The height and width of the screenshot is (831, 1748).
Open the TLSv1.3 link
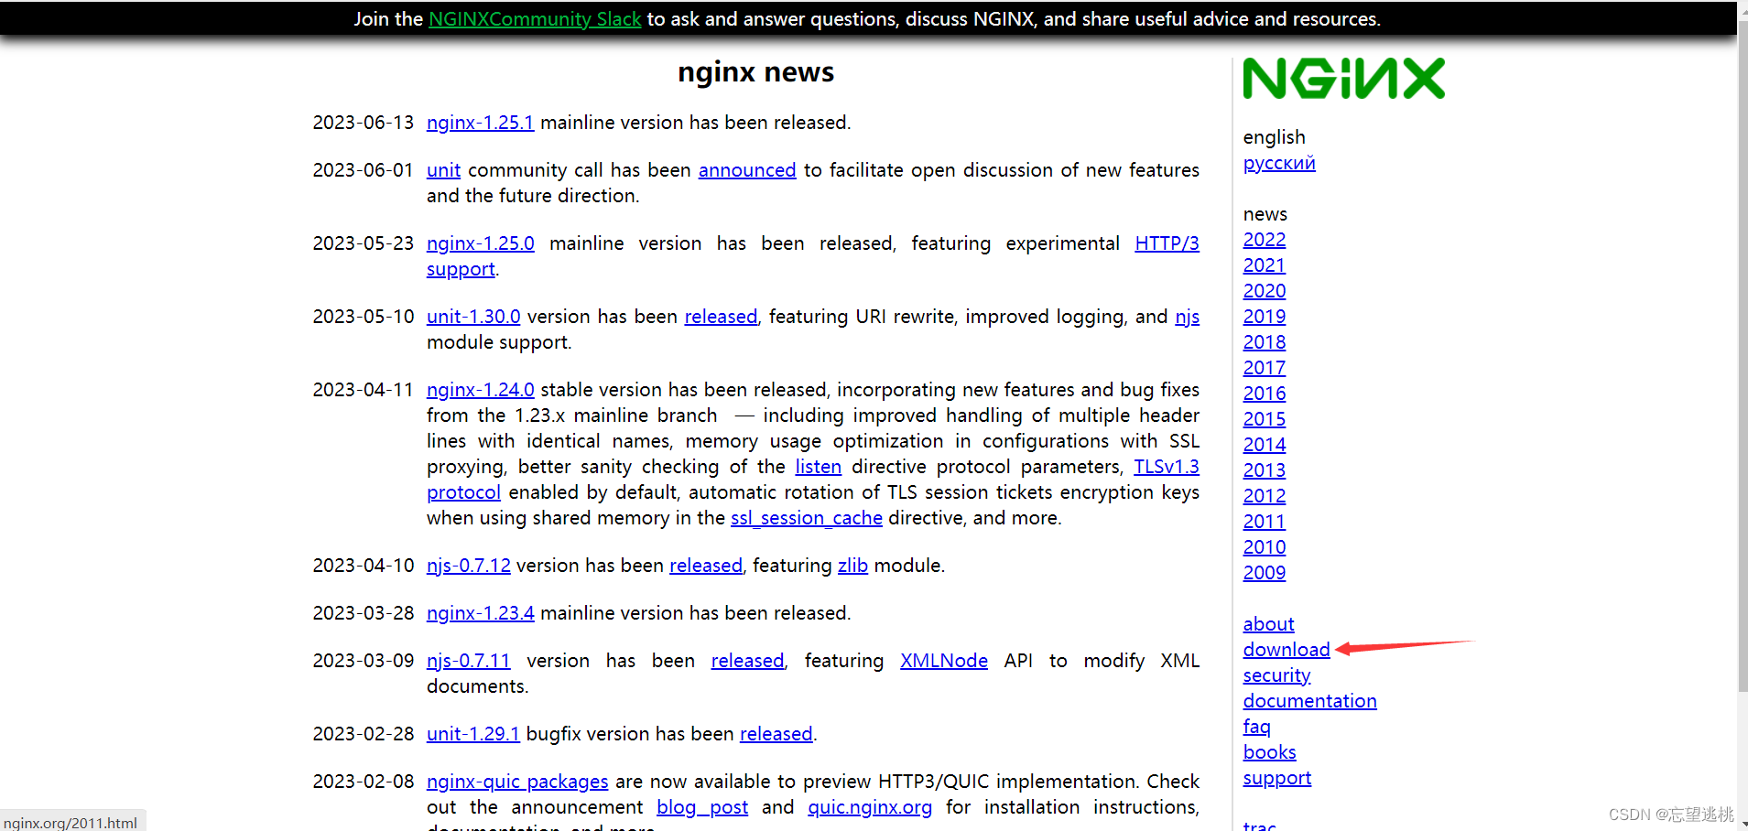point(1167,467)
